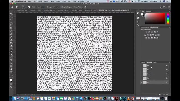Open the Strength slider dropdown arrow
This screenshot has width=180, height=101.
[57, 7]
